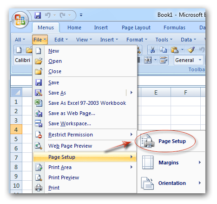Open the Insert classic menu
This screenshot has height=204, width=217.
pyautogui.click(x=109, y=40)
